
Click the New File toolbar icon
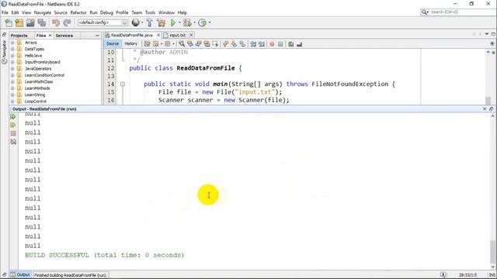click(x=9, y=22)
